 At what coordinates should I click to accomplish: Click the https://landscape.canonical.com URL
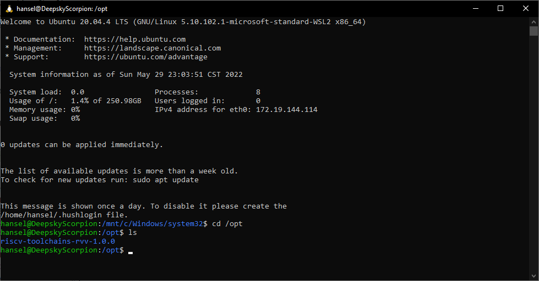pos(153,48)
